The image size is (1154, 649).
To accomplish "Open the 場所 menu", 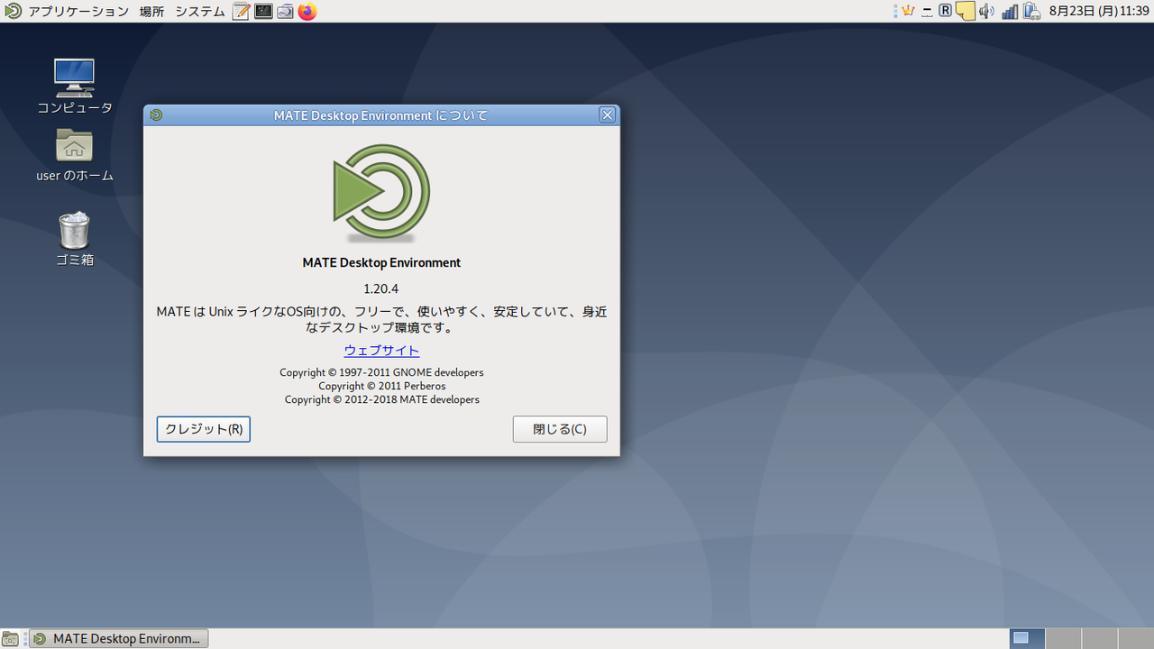I will (x=152, y=12).
